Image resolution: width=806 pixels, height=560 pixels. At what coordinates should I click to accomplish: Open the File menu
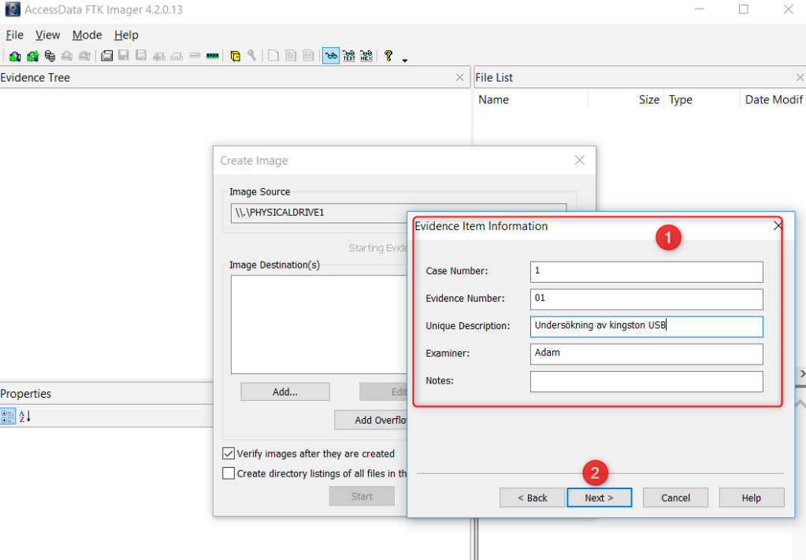coord(15,35)
